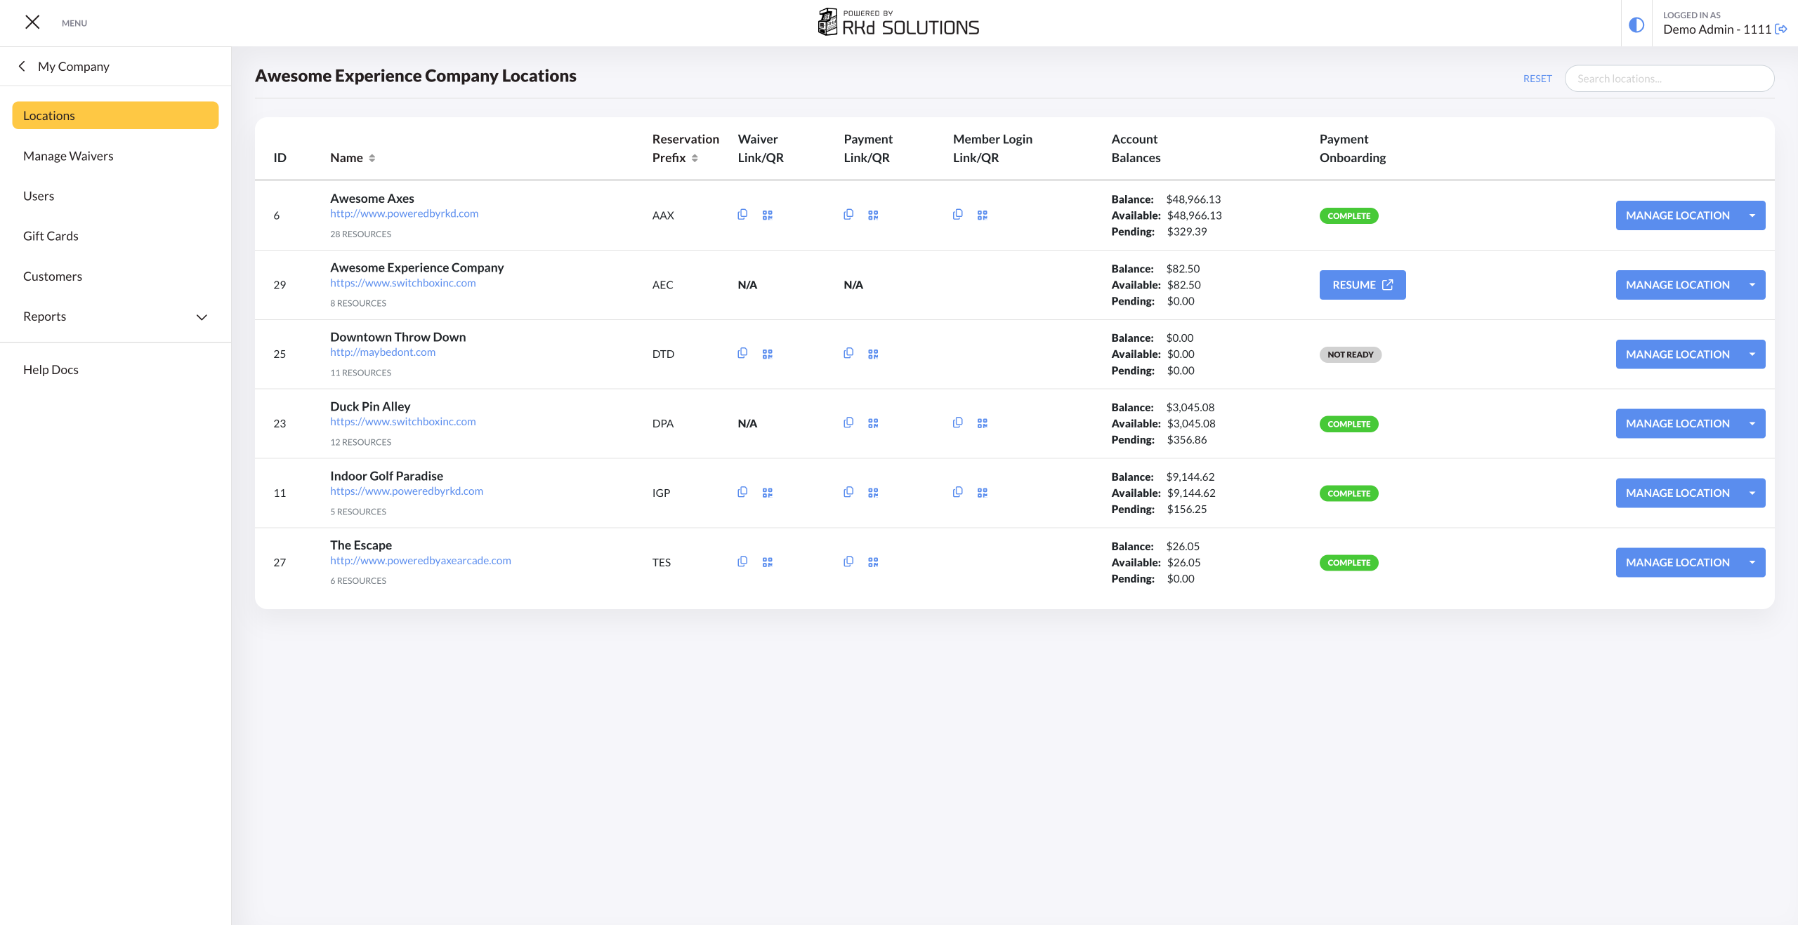This screenshot has width=1798, height=925.
Task: Copy the Indoor Golf Paradise member login link
Action: (x=957, y=493)
